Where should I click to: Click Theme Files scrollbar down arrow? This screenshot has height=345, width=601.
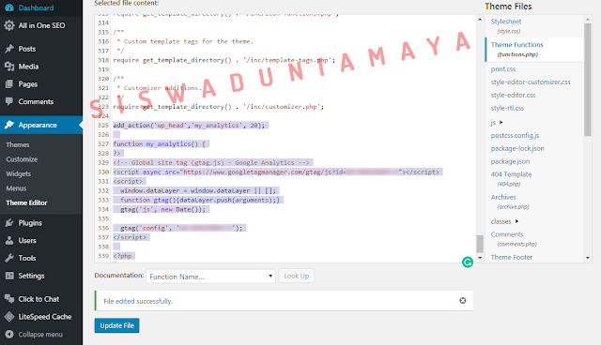tap(588, 258)
